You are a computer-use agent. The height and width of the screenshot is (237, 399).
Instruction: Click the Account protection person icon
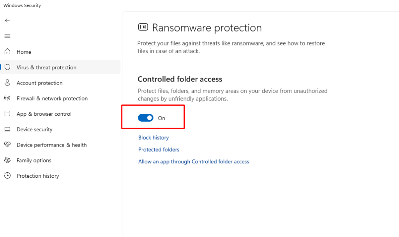pyautogui.click(x=7, y=83)
